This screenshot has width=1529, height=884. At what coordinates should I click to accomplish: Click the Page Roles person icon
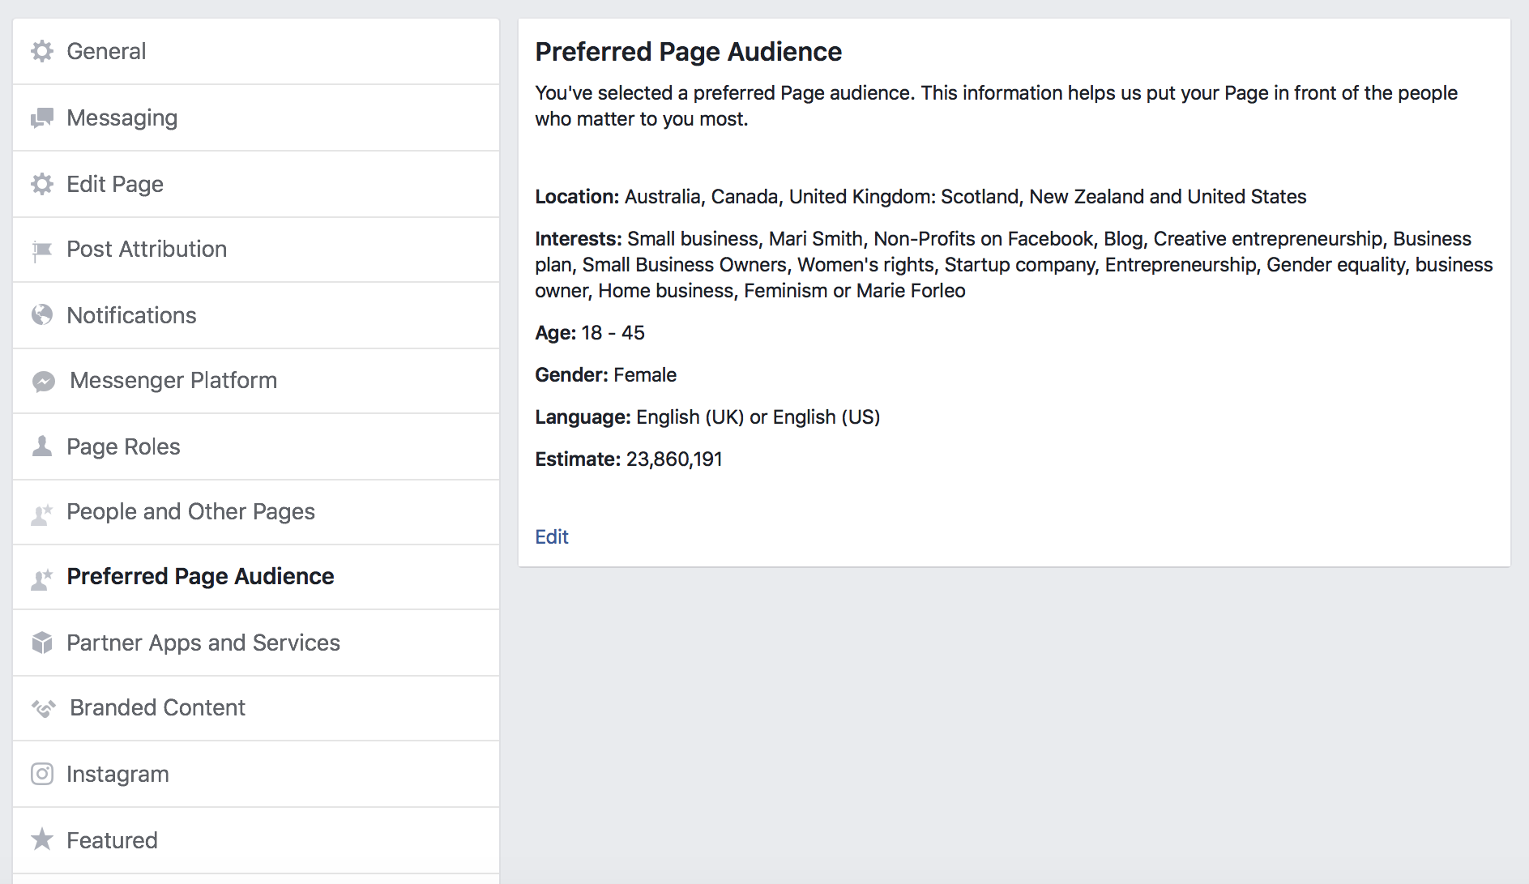point(42,446)
